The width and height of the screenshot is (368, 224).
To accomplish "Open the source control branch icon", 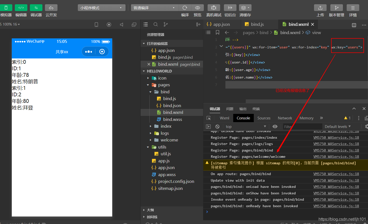I will tap(166, 24).
